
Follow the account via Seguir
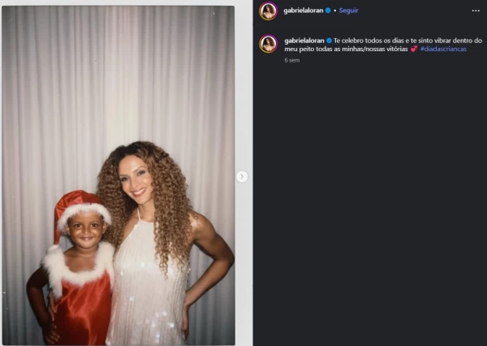click(348, 11)
